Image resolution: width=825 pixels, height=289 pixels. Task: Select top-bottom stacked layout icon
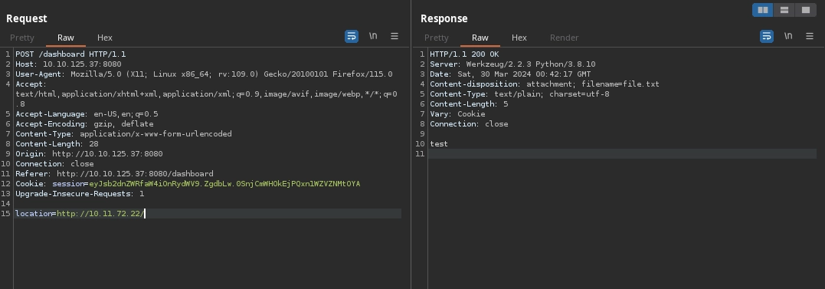click(x=784, y=10)
